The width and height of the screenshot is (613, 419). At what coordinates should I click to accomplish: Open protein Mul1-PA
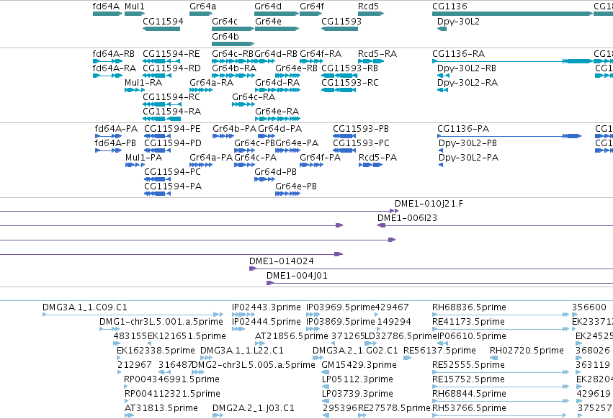point(144,158)
